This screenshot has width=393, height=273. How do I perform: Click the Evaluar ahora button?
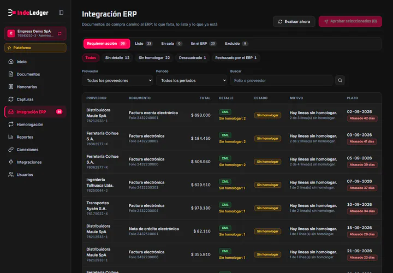[x=294, y=21]
